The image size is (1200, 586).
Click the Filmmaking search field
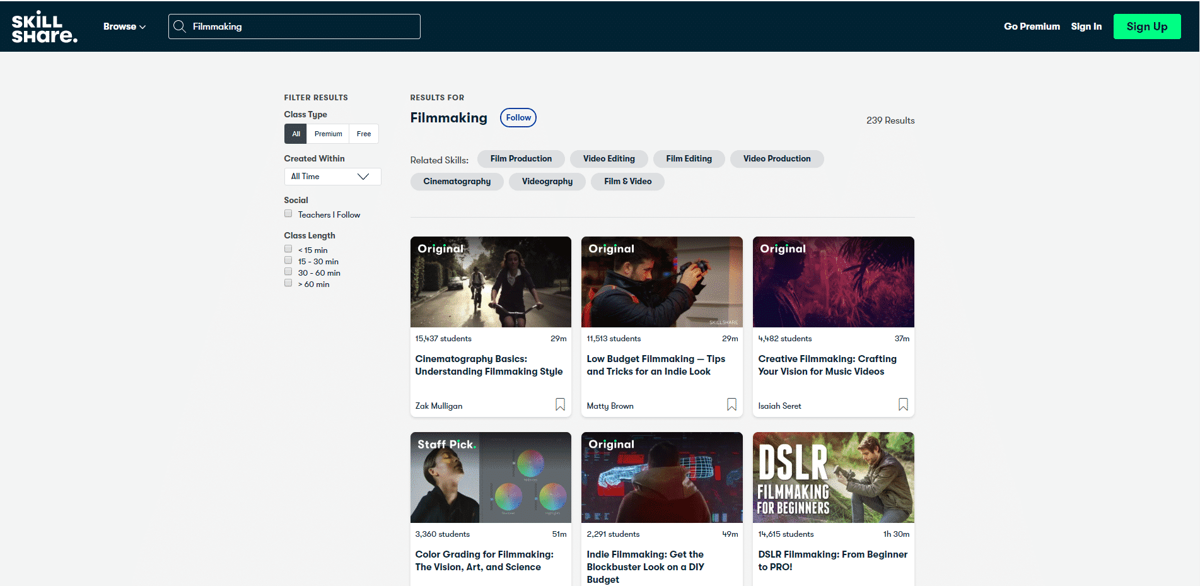pos(294,26)
